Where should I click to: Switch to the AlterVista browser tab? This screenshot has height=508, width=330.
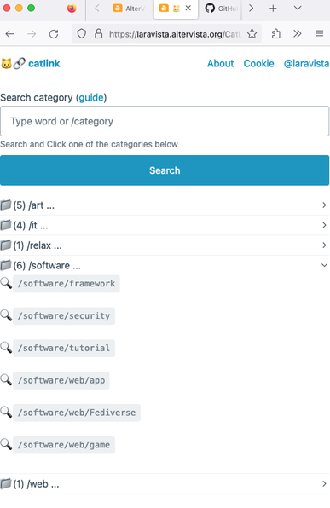[129, 9]
